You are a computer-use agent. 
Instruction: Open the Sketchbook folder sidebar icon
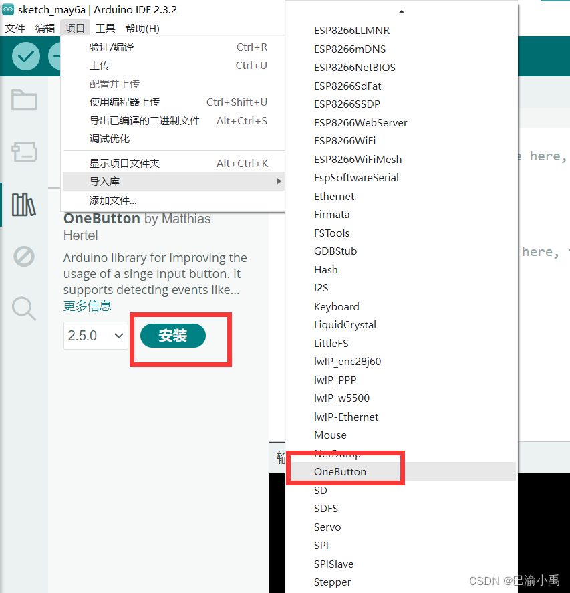tap(24, 100)
